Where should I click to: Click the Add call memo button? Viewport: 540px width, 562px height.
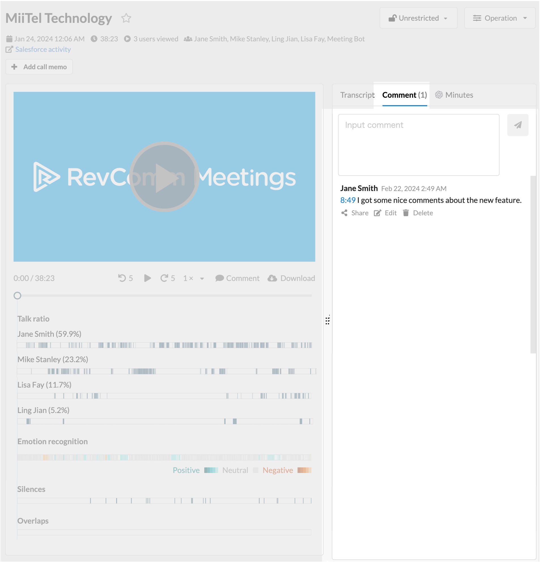point(39,67)
